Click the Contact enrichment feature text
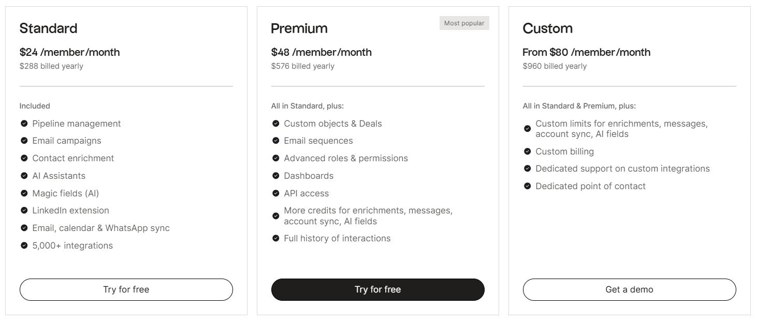Image resolution: width=757 pixels, height=323 pixels. [73, 158]
